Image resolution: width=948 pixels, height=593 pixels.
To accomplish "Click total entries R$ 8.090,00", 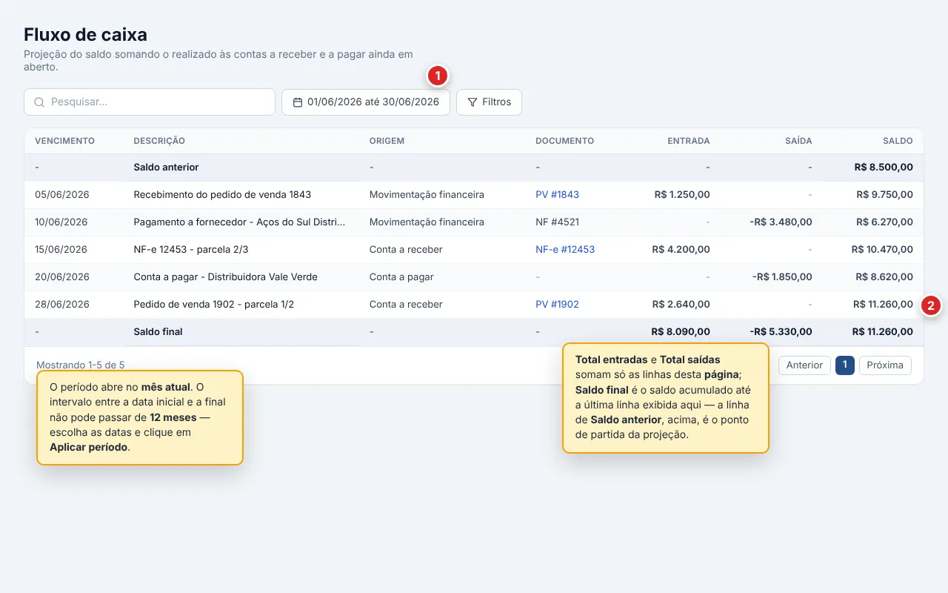I will (x=681, y=332).
